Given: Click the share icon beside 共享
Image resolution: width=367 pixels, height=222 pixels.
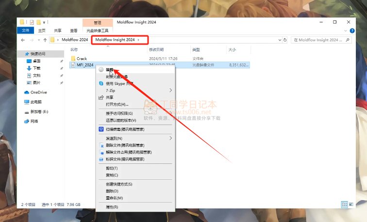Looking at the screenshot, I should tap(101, 97).
